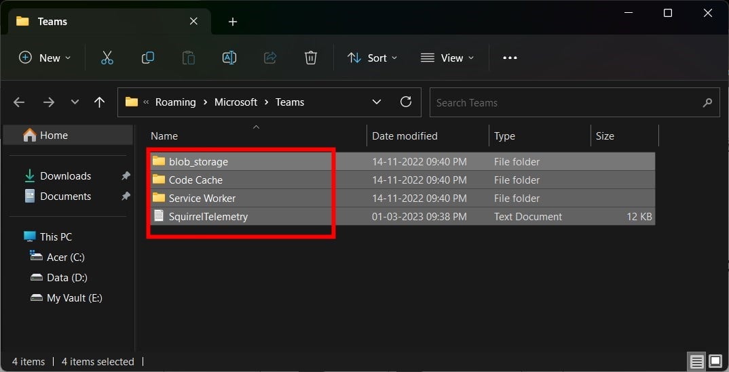Click the Copy icon in toolbar
The image size is (729, 372).
pos(148,58)
